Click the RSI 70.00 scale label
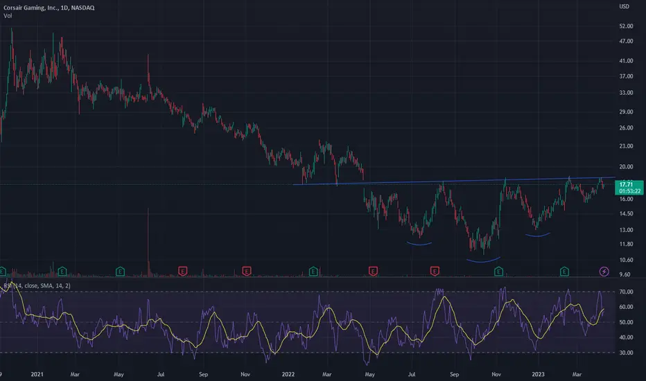 coord(626,292)
